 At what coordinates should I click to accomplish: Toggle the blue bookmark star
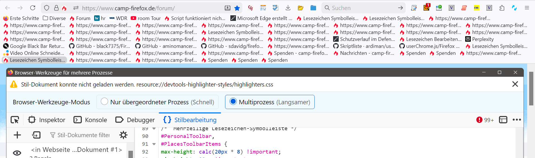pyautogui.click(x=237, y=8)
